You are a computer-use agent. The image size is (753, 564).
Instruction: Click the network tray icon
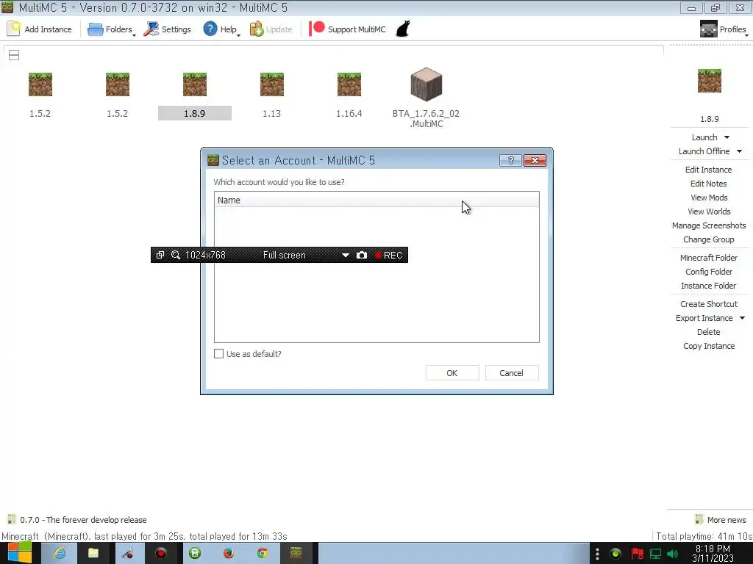click(x=655, y=554)
